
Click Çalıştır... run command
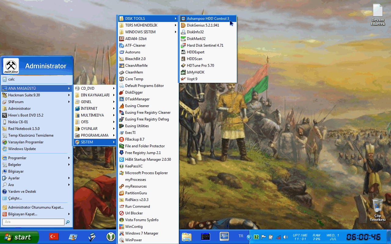(x=36, y=198)
